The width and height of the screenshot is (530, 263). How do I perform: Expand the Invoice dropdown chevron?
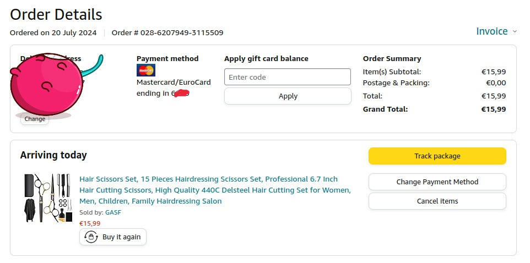pos(515,32)
